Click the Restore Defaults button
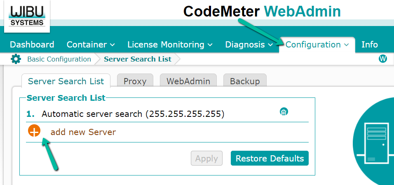The width and height of the screenshot is (394, 185). (x=270, y=158)
